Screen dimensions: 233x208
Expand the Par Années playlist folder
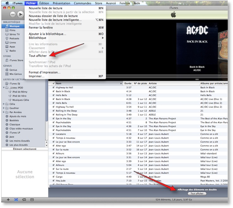pyautogui.click(x=4, y=112)
